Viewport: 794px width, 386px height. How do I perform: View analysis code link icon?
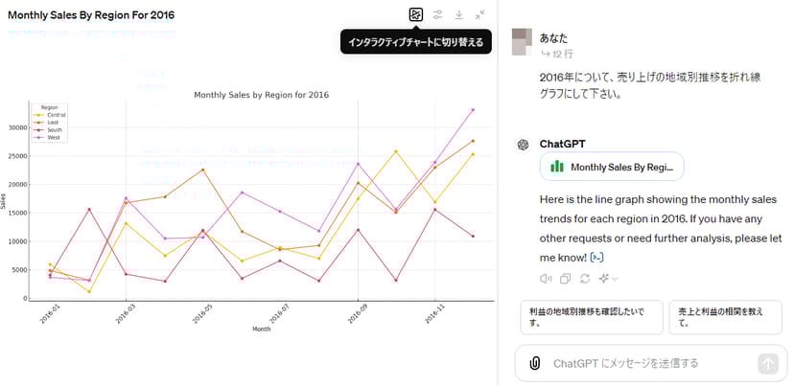[597, 258]
